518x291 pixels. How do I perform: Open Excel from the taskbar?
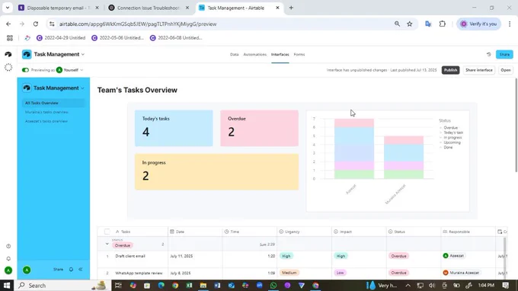189,286
